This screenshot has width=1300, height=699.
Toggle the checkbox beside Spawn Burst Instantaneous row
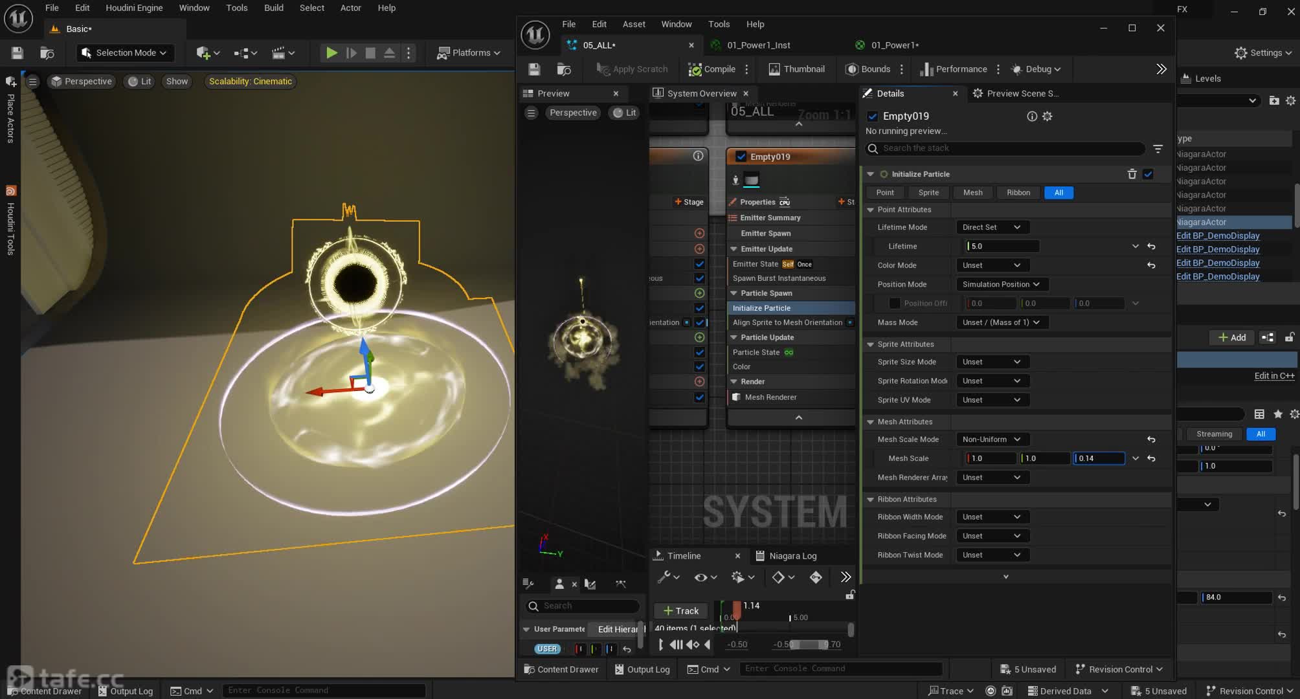pos(699,278)
